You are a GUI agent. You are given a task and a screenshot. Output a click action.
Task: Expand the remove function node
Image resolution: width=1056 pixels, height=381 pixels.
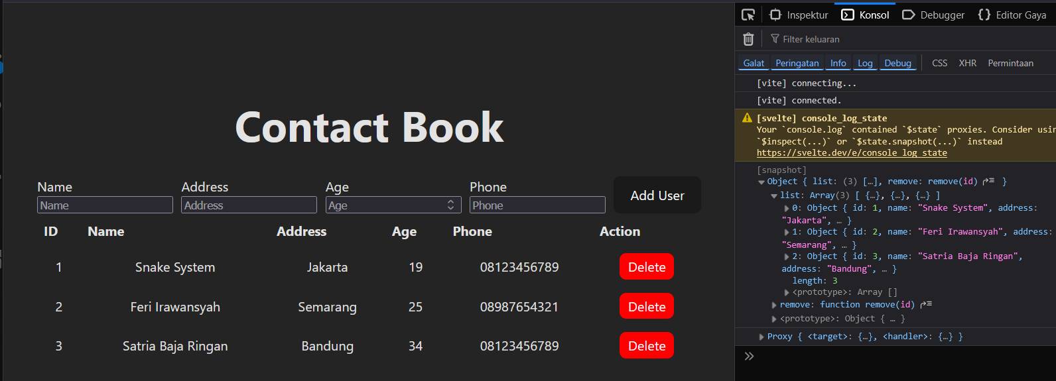pyautogui.click(x=774, y=305)
